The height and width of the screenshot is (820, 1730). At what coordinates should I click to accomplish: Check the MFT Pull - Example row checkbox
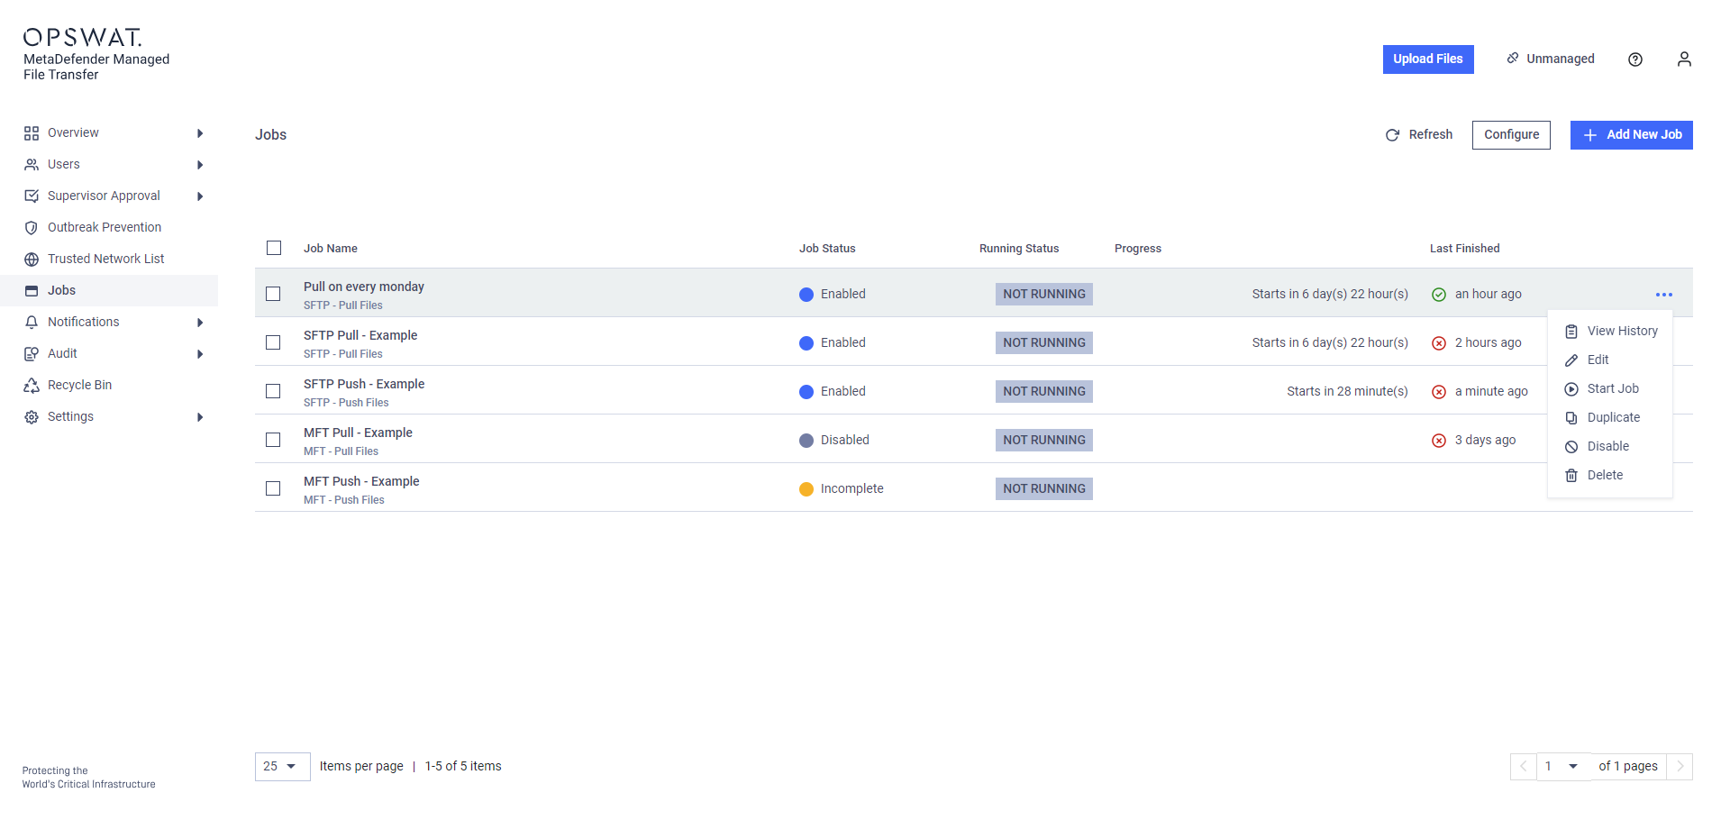[273, 440]
